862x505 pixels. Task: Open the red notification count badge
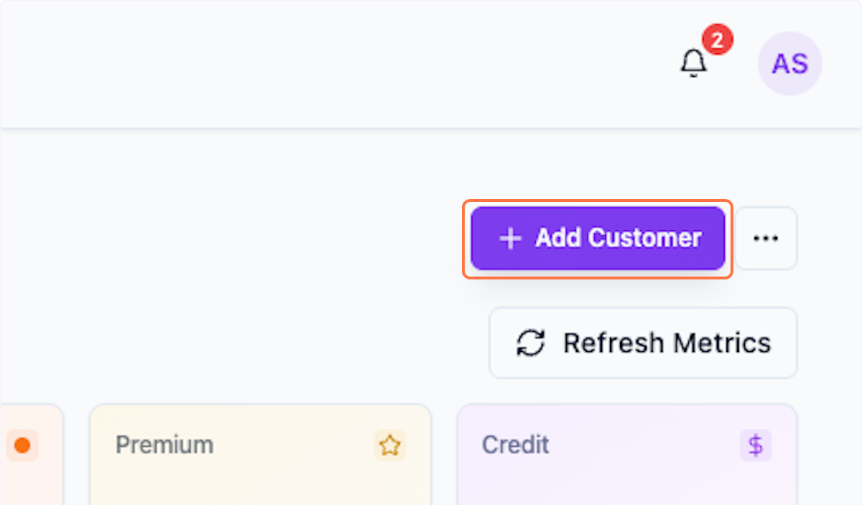pyautogui.click(x=717, y=40)
